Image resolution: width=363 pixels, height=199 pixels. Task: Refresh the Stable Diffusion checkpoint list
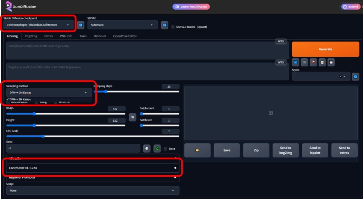point(80,25)
